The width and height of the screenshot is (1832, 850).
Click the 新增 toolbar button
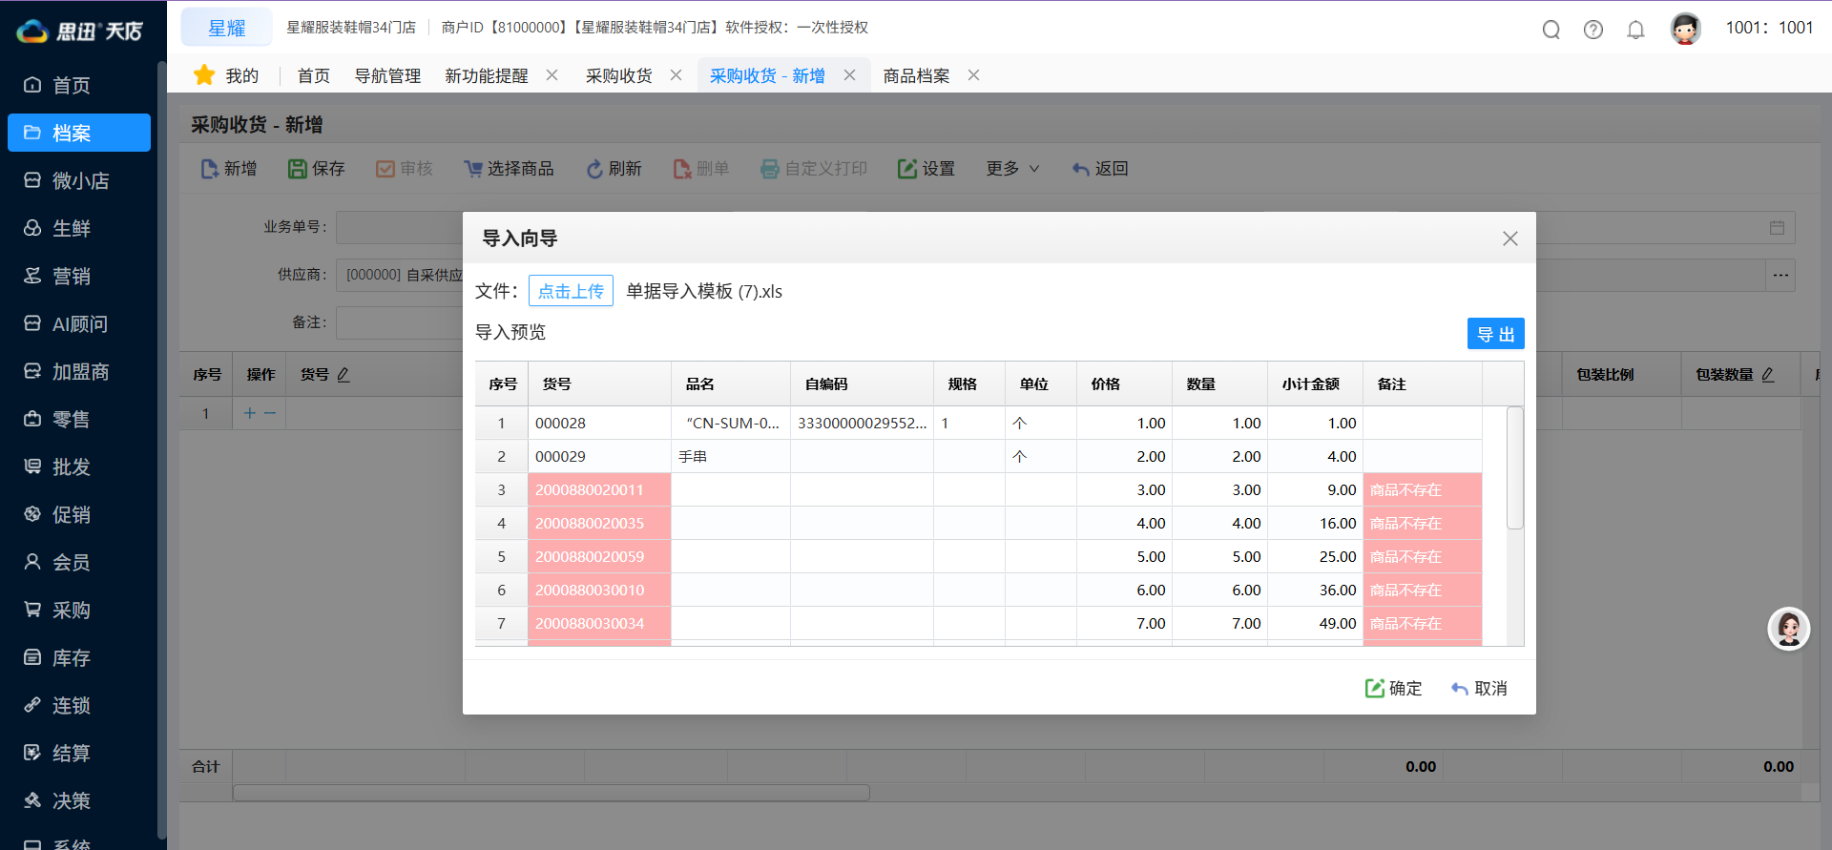229,169
